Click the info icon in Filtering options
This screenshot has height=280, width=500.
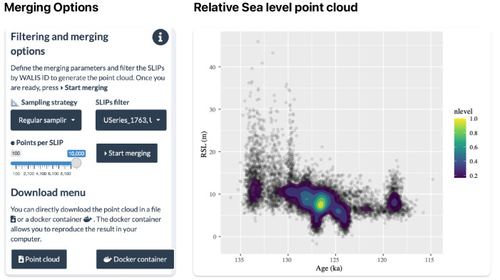click(160, 37)
